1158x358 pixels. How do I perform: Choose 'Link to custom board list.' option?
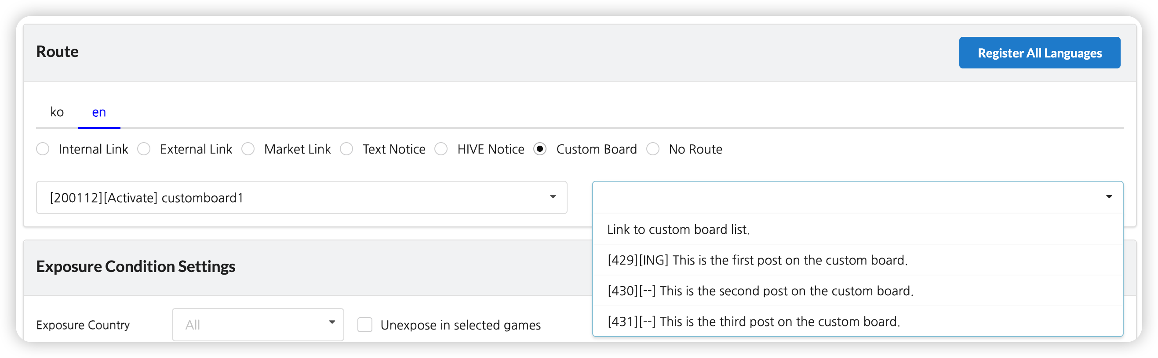[678, 230]
